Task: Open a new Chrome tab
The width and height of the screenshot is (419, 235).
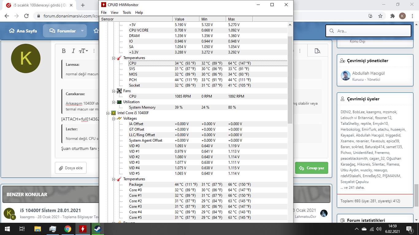Action: click(x=83, y=5)
